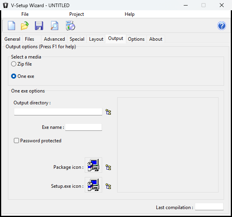Switch to the Advanced tab
232x217 pixels.
point(54,39)
